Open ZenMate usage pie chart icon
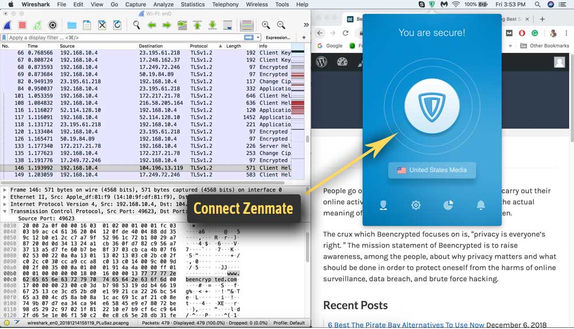574x329 pixels. click(x=448, y=205)
